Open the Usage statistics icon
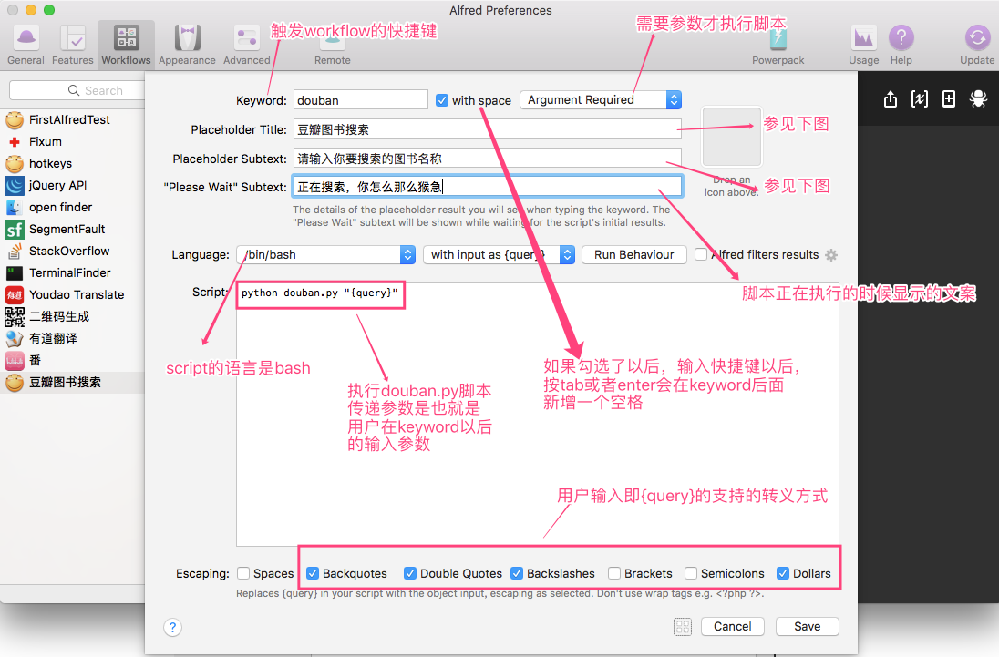Image resolution: width=999 pixels, height=657 pixels. (864, 45)
